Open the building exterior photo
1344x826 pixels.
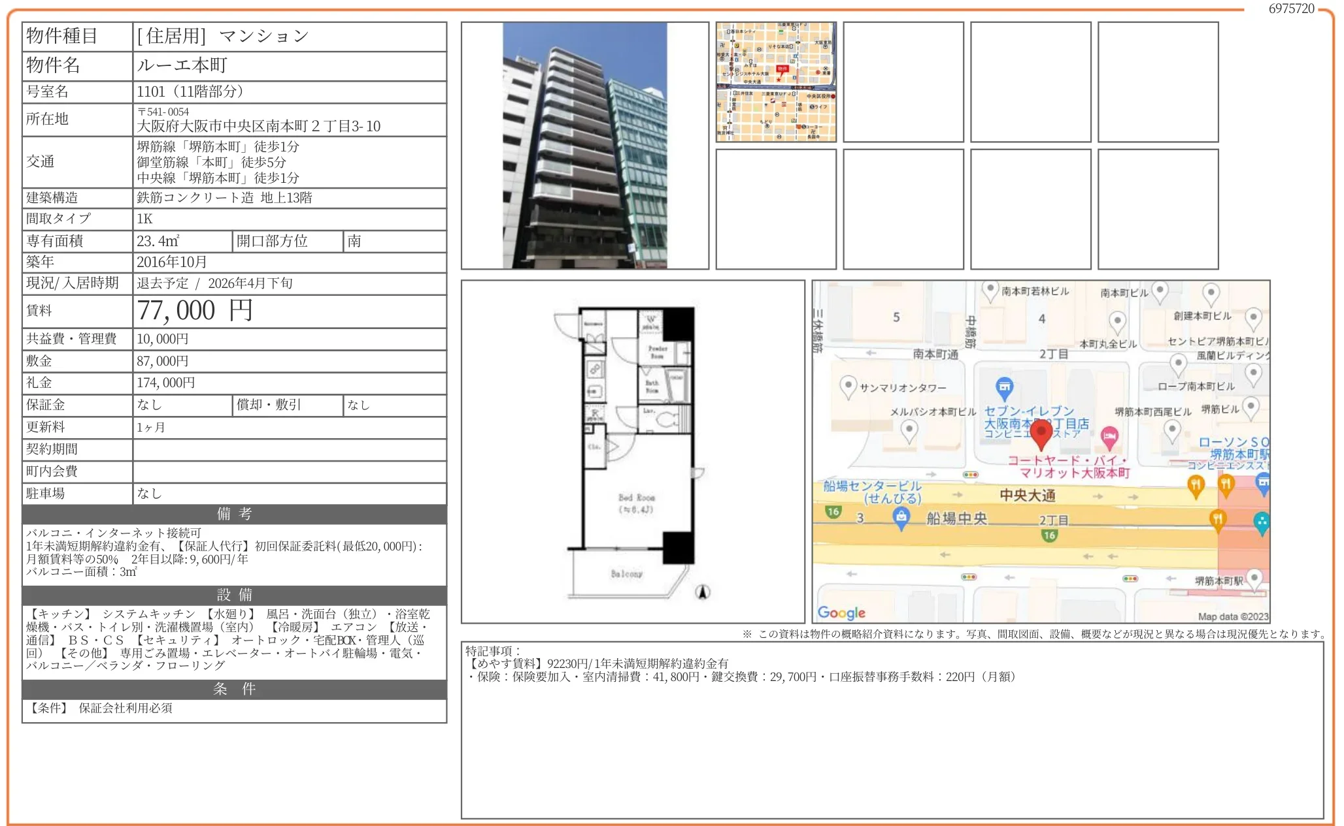pos(584,145)
